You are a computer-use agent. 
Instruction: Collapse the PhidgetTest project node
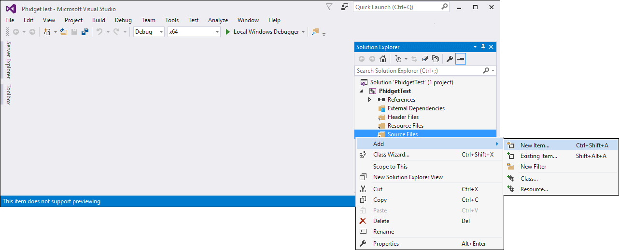(361, 91)
